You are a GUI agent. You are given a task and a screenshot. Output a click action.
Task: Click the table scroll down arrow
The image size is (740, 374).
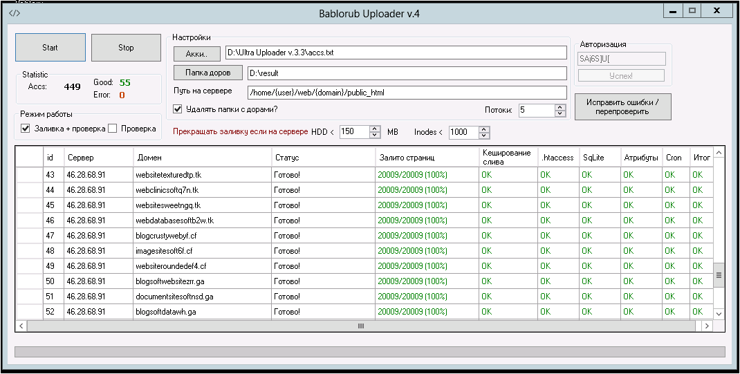719,314
